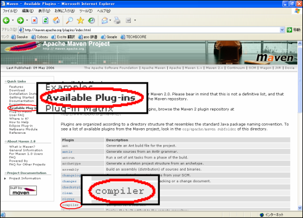Open the ファイル(F) menu
Viewport: 303px width, 218px height.
[x=10, y=11]
